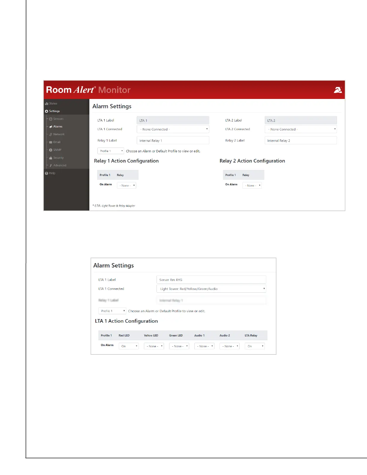Click the LTA Relay column header
Screen dimensions: 367x475
coord(251,336)
